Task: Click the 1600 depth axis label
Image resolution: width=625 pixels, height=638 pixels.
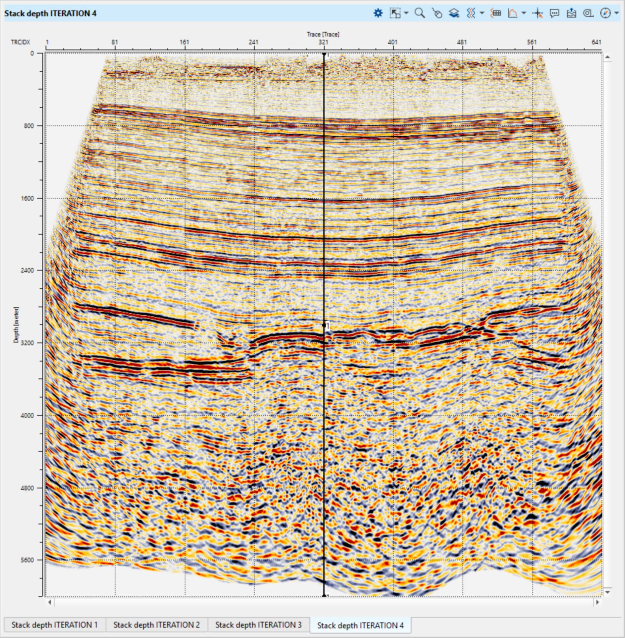Action: pos(28,198)
